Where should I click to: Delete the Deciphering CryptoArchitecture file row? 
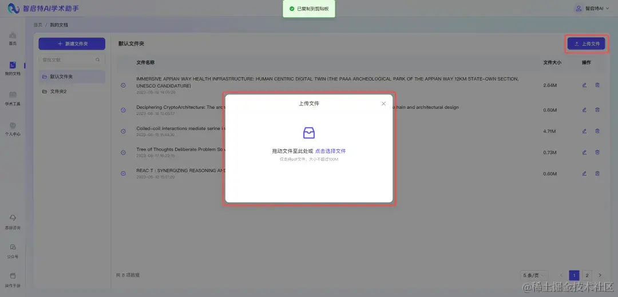(597, 110)
